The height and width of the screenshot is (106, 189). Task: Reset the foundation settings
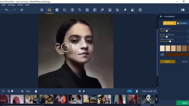click(x=183, y=62)
